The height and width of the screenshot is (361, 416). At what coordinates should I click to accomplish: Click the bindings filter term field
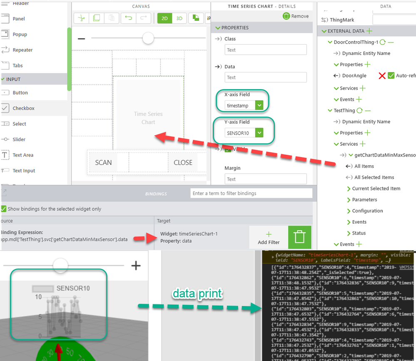click(251, 193)
